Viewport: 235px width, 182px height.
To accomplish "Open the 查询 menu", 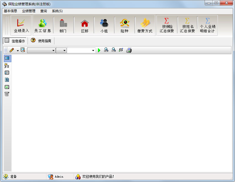I will tap(44, 11).
